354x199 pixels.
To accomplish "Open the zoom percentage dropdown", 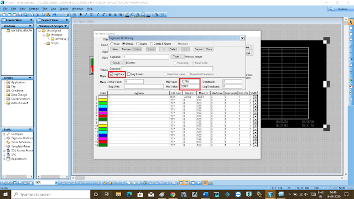I will (56, 182).
